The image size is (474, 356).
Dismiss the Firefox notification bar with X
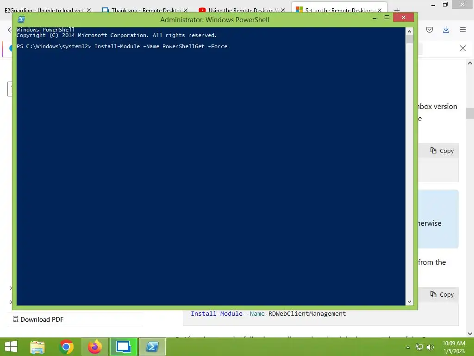click(x=463, y=48)
